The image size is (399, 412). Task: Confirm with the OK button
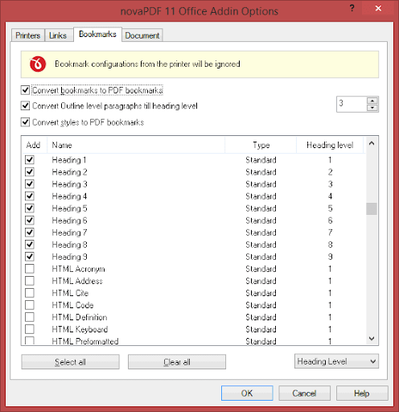pos(247,393)
